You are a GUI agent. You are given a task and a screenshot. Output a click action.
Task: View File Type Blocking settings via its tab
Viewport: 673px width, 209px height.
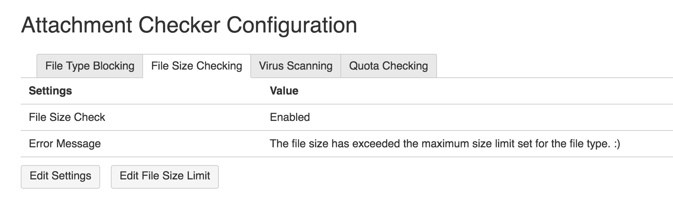coord(89,66)
